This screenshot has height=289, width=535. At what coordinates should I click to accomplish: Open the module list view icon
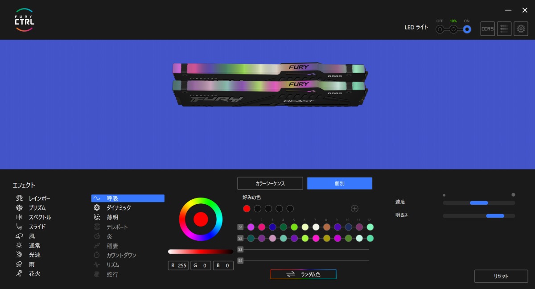(x=504, y=29)
